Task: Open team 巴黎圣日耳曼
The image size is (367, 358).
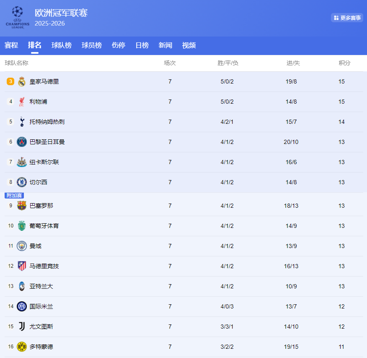Action: pos(47,142)
